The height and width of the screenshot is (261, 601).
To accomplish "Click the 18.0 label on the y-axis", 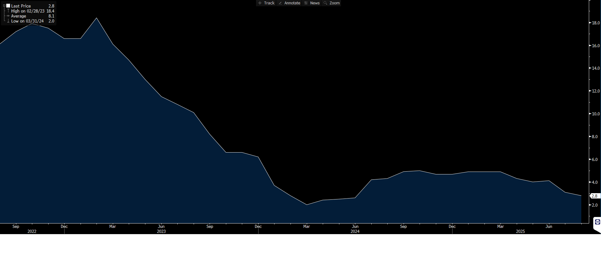I will (x=595, y=23).
